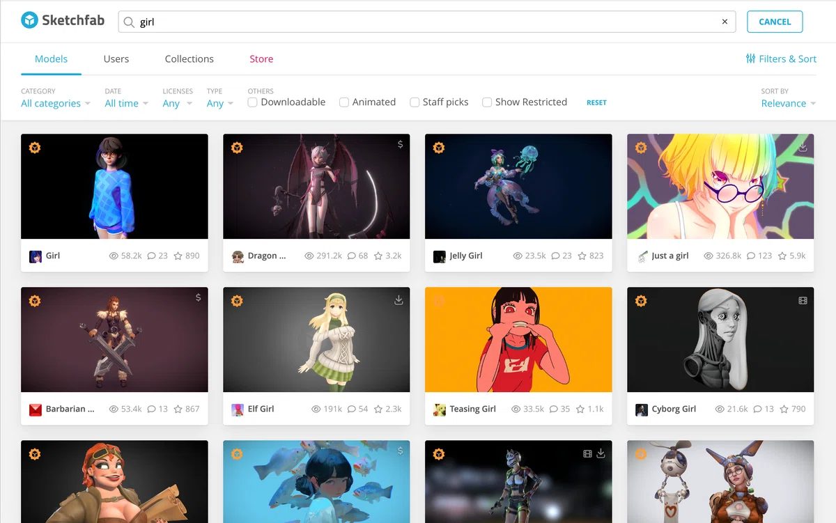Click dollar store icon on Barbarian card

tap(198, 297)
